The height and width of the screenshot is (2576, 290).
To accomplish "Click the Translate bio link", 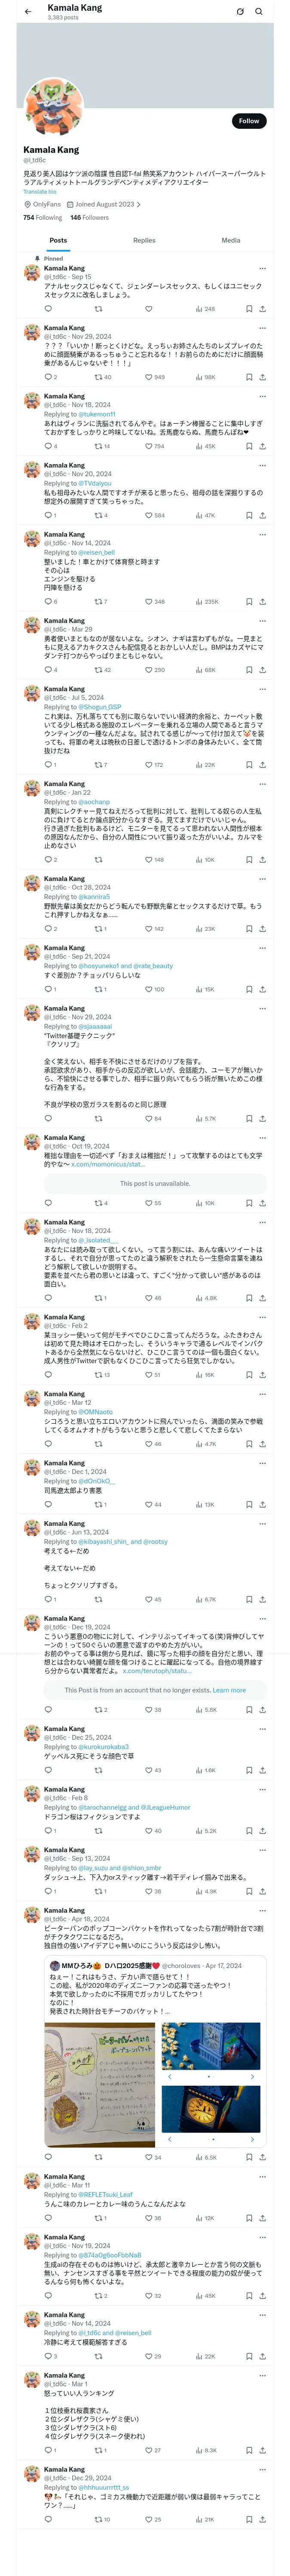I will pyautogui.click(x=40, y=191).
